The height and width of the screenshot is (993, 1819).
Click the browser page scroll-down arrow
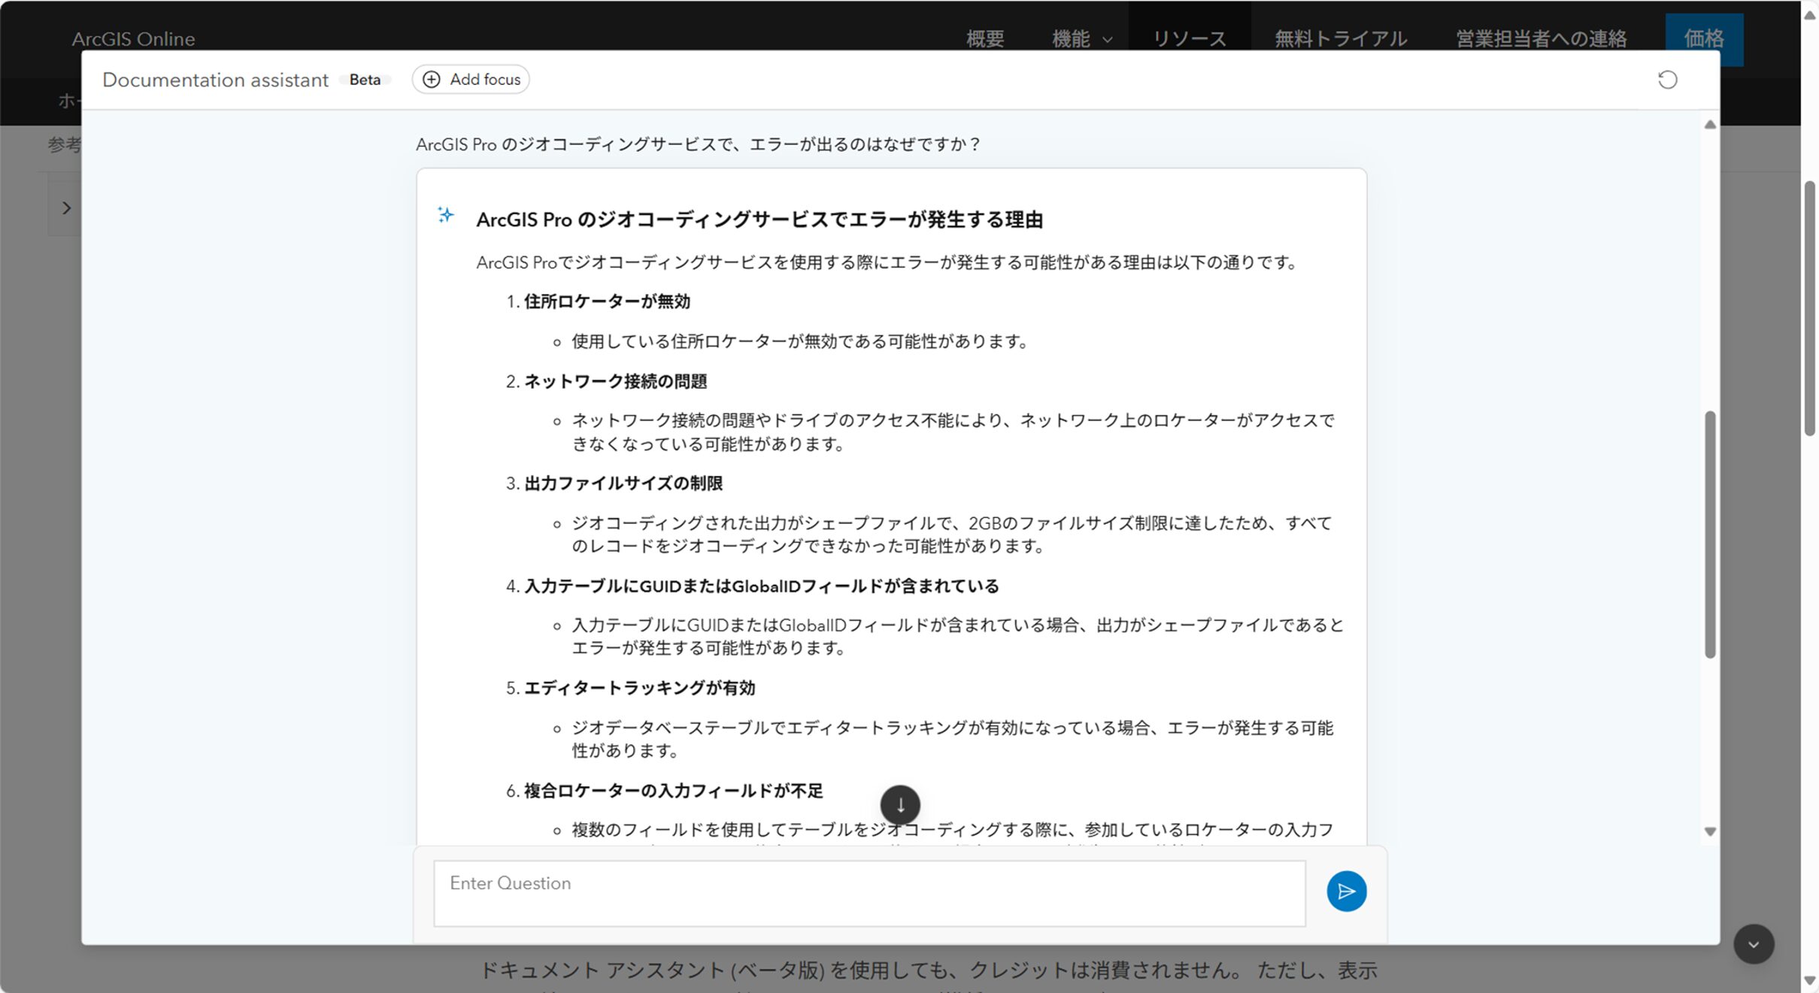click(1810, 982)
